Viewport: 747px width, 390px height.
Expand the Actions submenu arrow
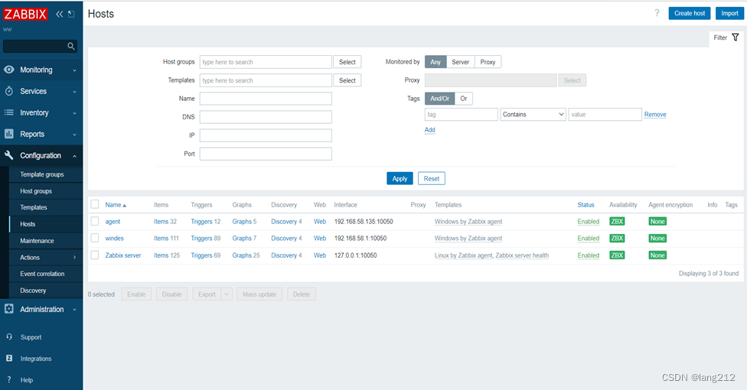click(74, 257)
